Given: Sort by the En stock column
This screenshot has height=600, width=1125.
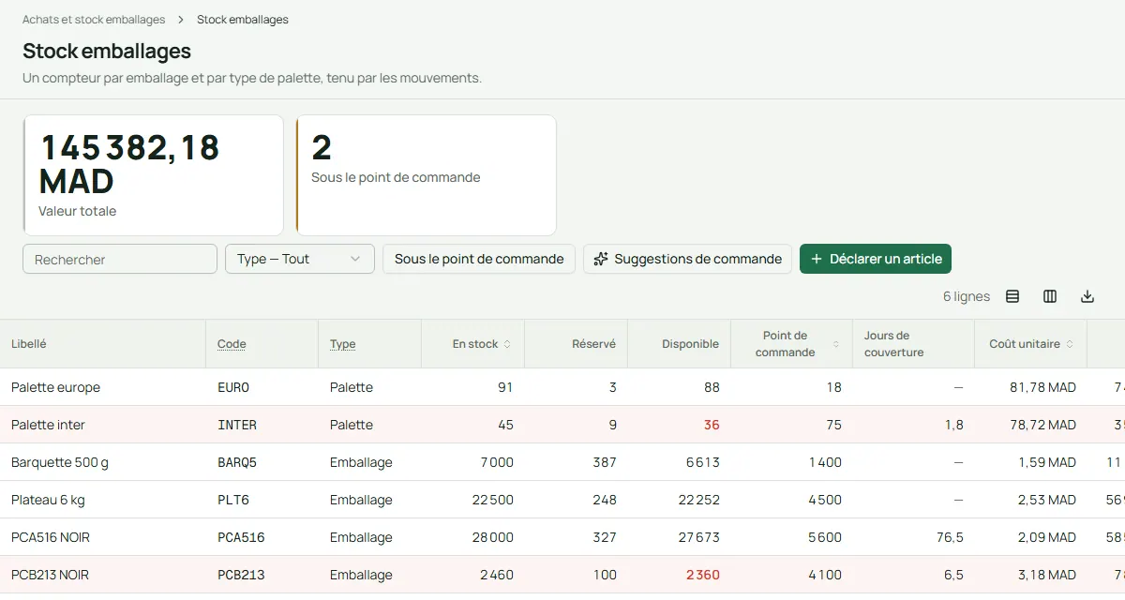Looking at the screenshot, I should tap(482, 344).
